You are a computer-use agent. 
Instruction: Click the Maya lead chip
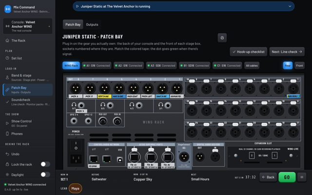pyautogui.click(x=75, y=188)
